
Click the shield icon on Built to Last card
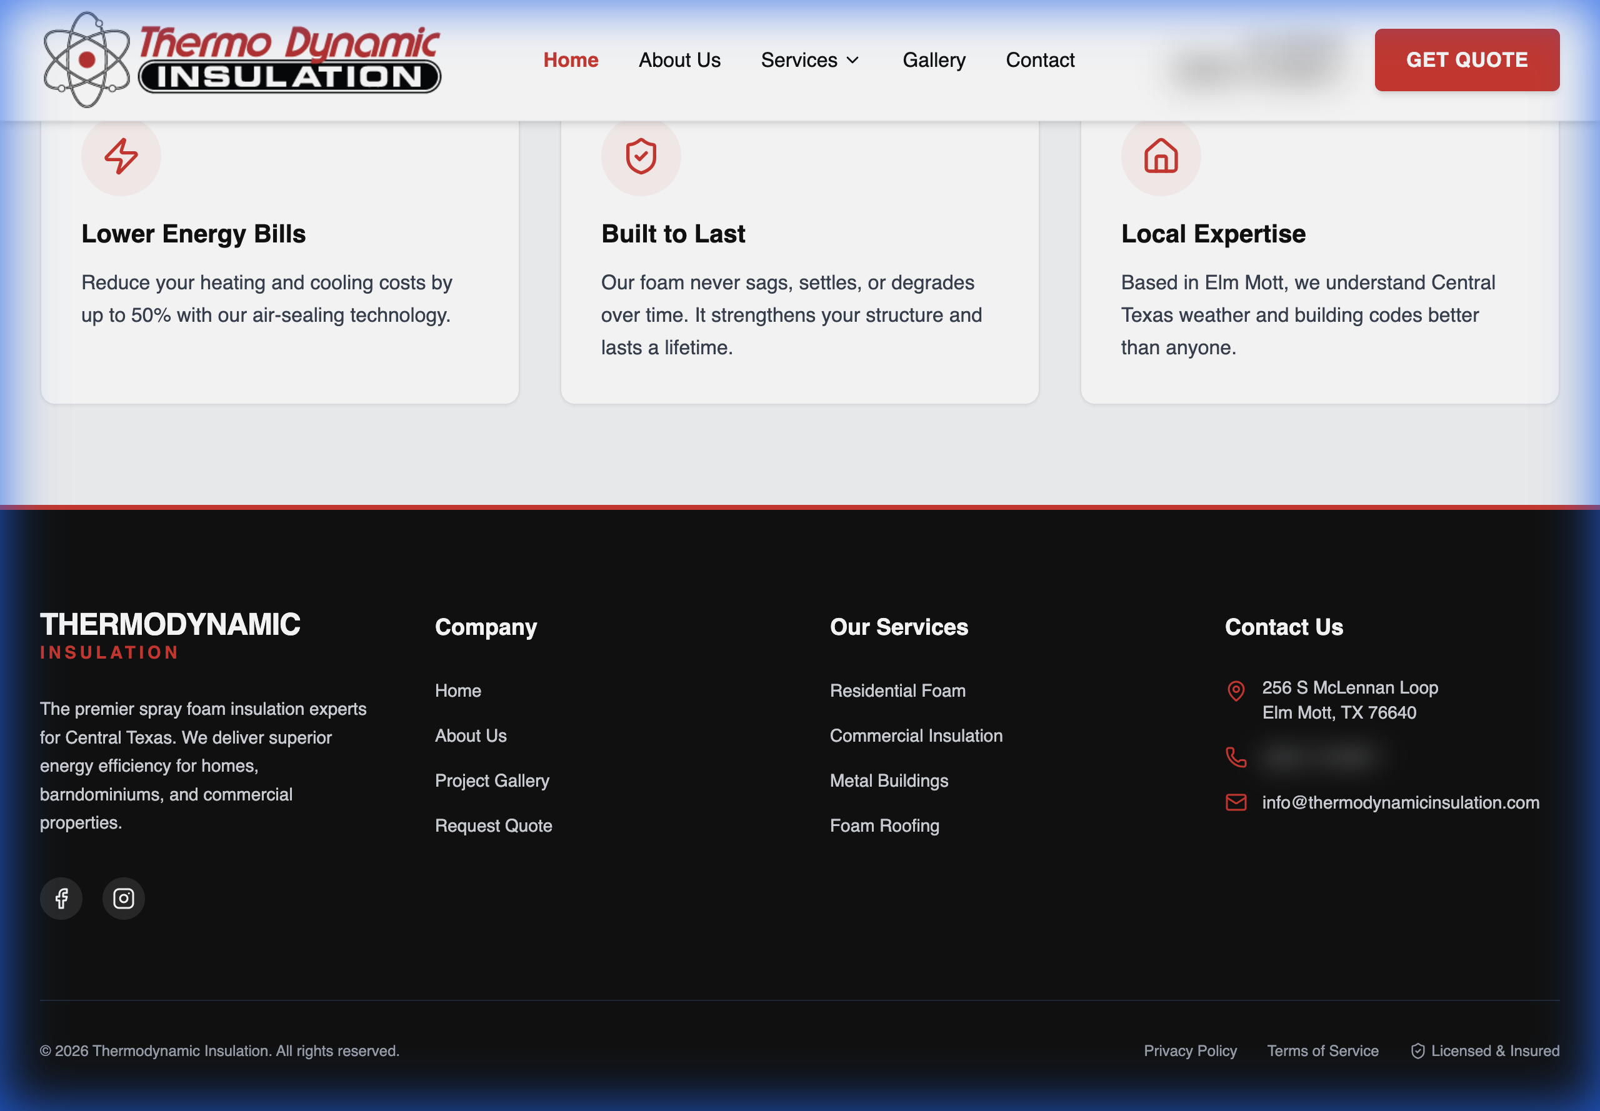coord(641,157)
